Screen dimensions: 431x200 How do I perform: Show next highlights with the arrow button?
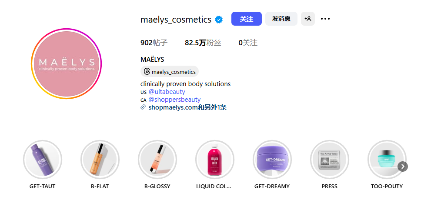point(403,166)
